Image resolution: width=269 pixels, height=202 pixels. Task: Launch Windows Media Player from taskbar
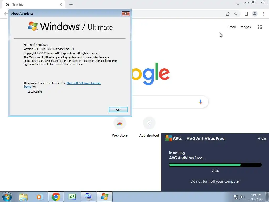39,197
